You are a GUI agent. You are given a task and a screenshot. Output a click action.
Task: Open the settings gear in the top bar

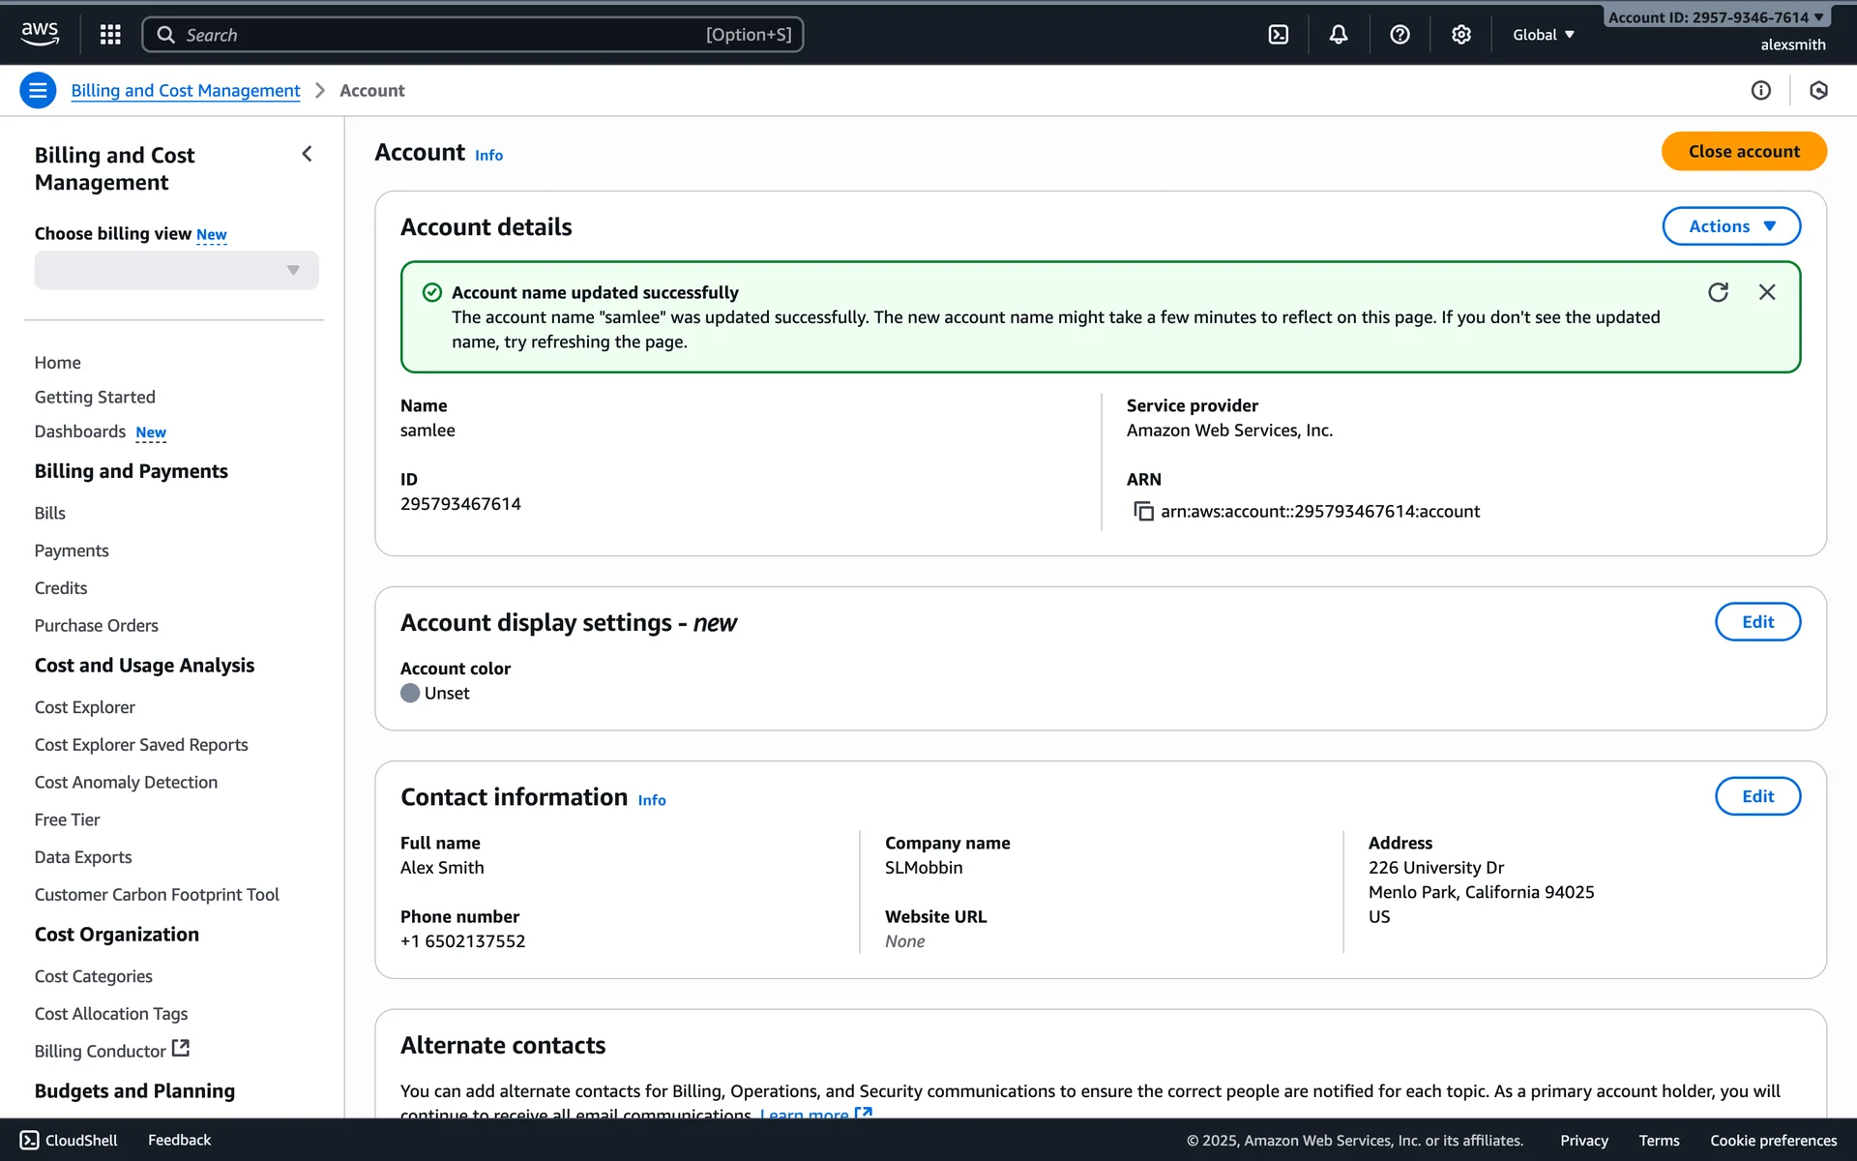tap(1460, 35)
